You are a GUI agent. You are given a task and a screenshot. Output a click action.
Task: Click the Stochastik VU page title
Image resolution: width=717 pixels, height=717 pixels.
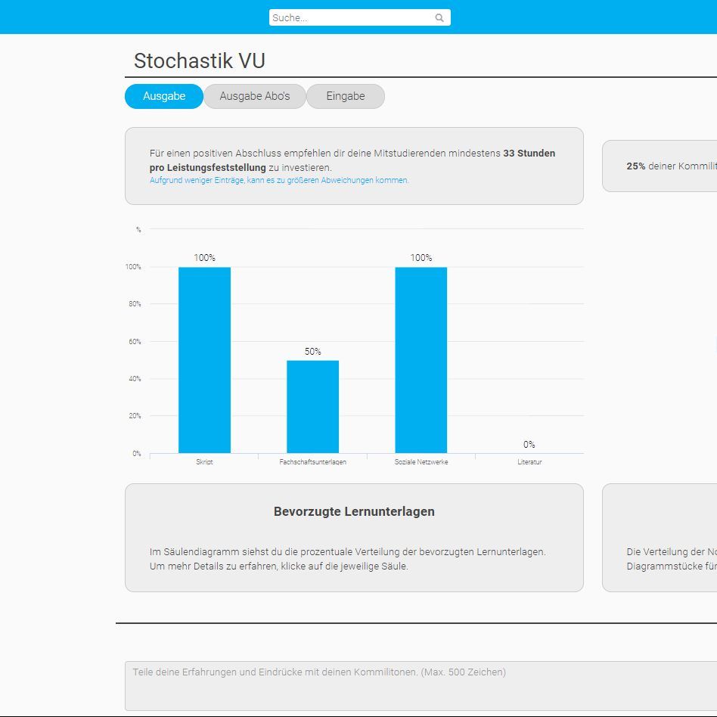(x=200, y=61)
